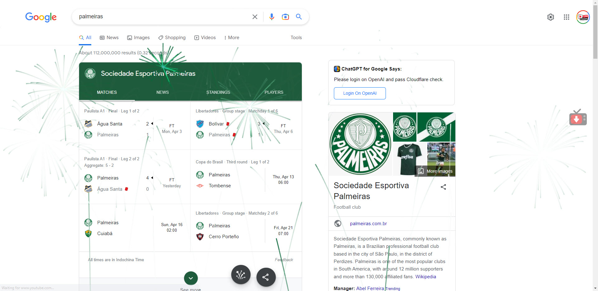Switch to Shopping results tab

pos(172,38)
